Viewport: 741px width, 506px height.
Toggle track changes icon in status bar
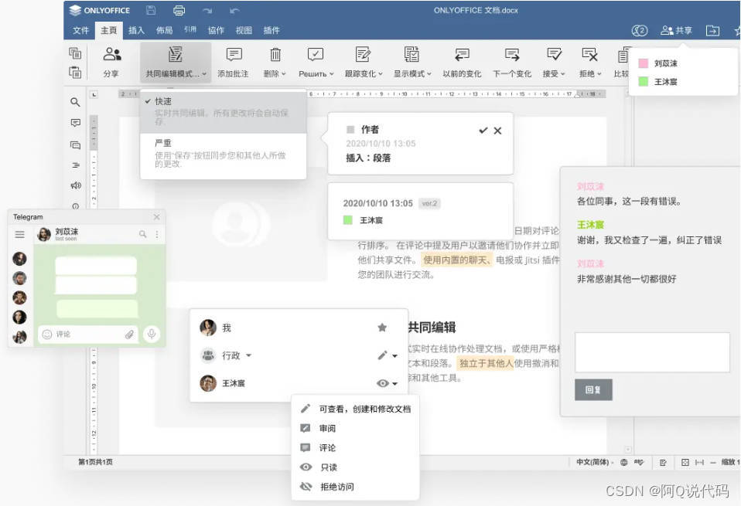tap(663, 463)
